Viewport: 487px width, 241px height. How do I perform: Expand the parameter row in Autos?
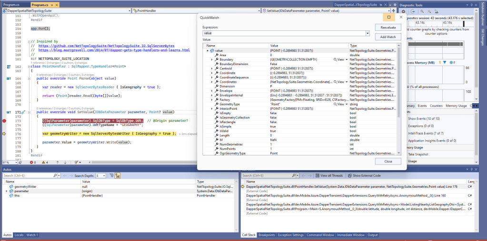[6, 191]
